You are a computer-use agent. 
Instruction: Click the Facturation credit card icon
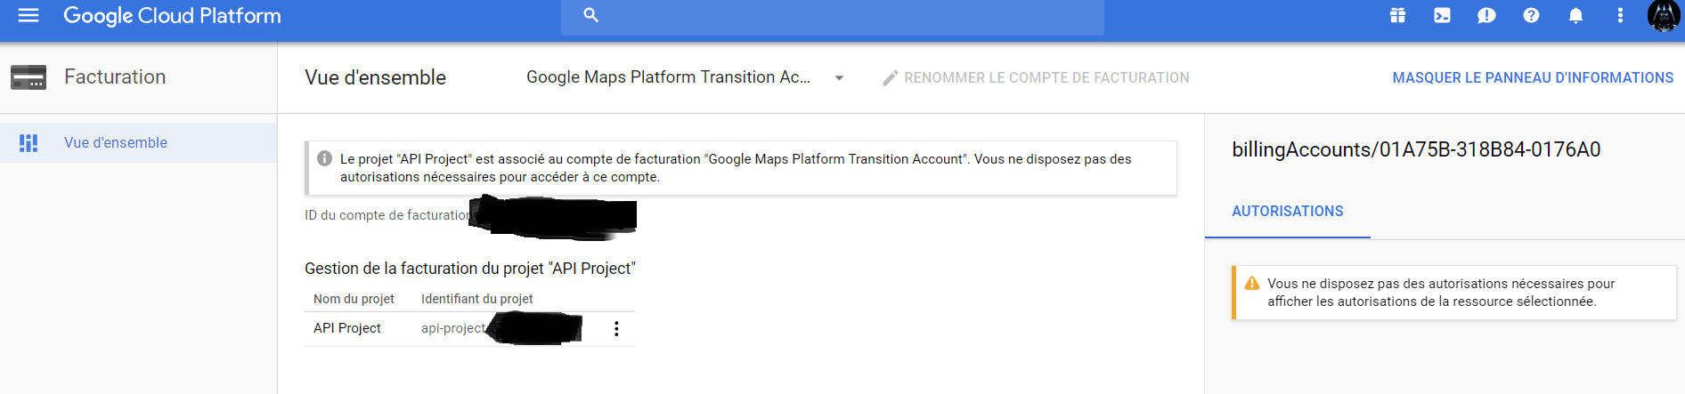tap(28, 77)
